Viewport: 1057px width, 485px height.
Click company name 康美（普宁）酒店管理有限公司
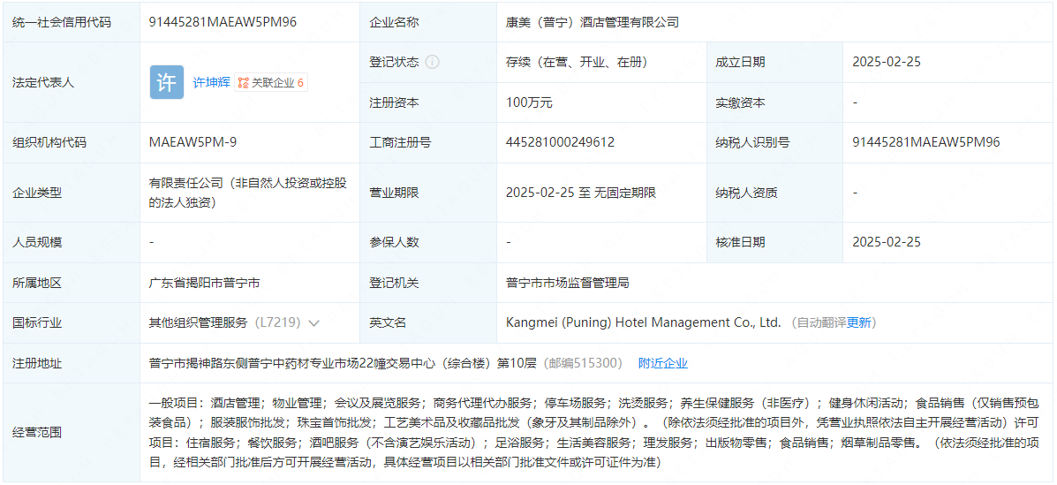click(x=592, y=22)
